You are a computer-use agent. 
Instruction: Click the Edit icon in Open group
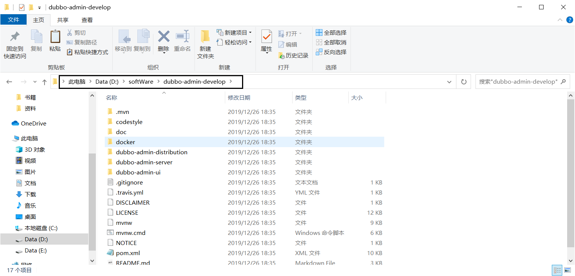pos(282,44)
